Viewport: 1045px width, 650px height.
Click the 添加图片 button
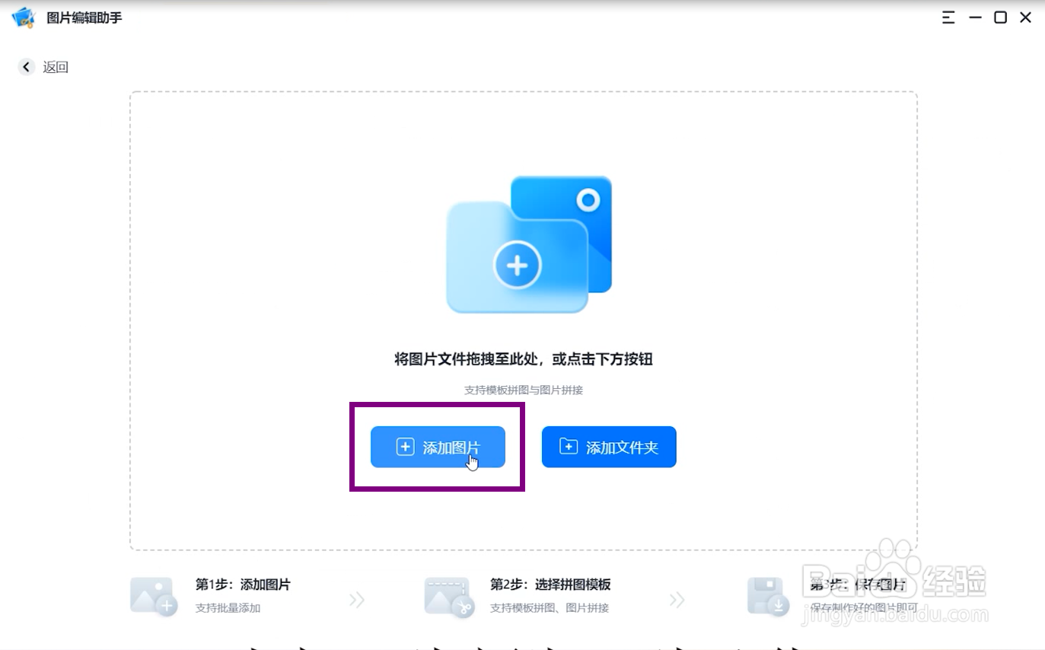point(438,447)
